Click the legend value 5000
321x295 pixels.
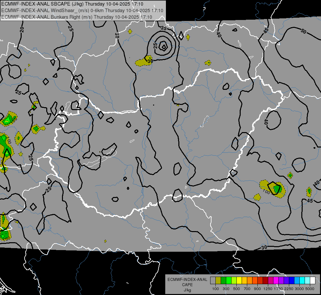click(x=310, y=289)
